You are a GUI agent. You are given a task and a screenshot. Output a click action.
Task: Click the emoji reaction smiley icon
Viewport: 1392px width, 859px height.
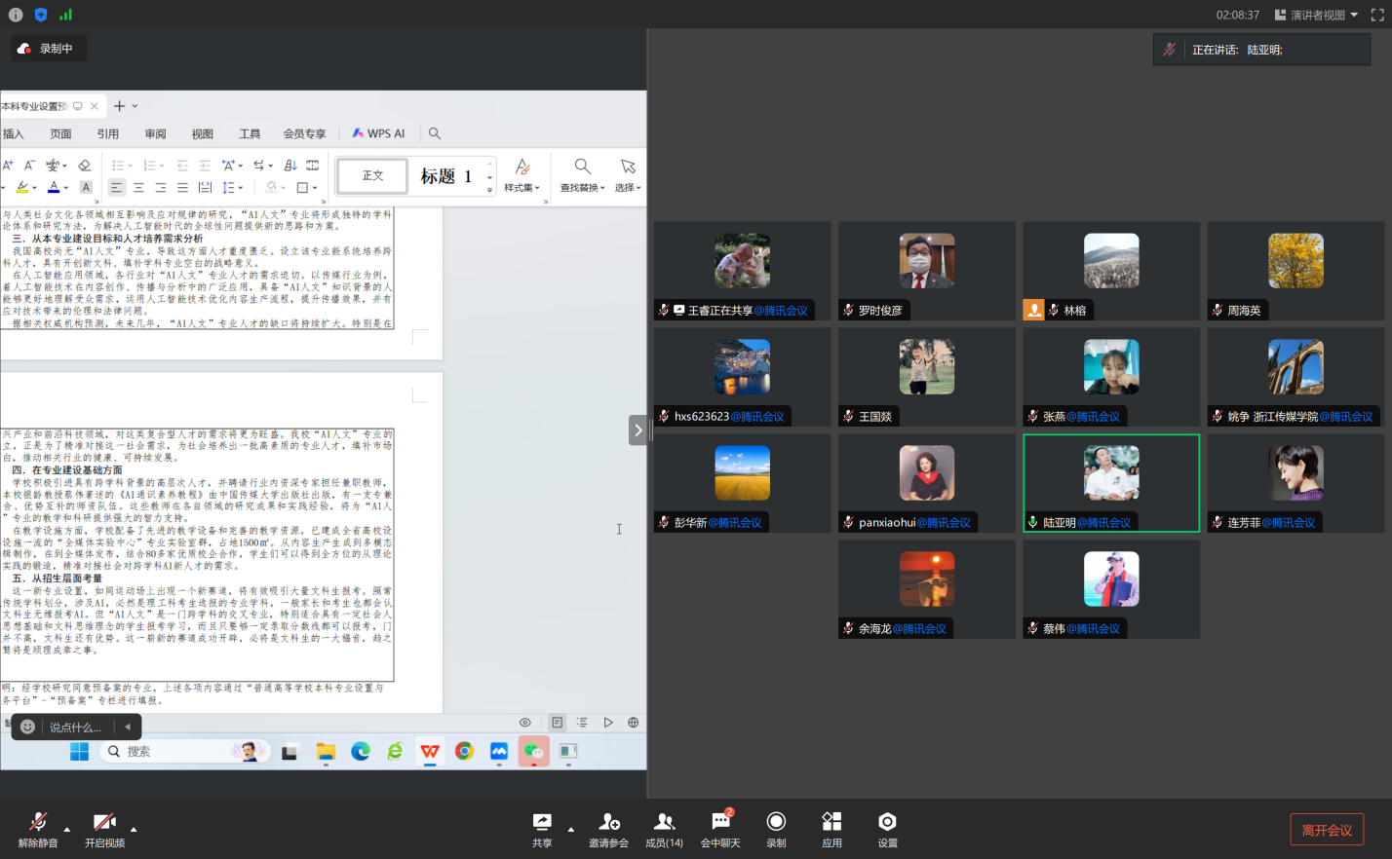pos(28,727)
